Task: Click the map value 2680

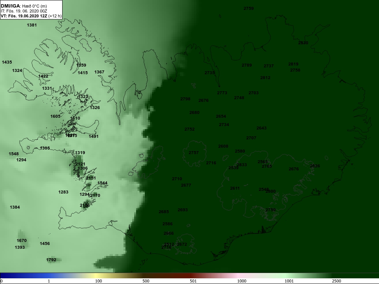Action: [x=194, y=112]
